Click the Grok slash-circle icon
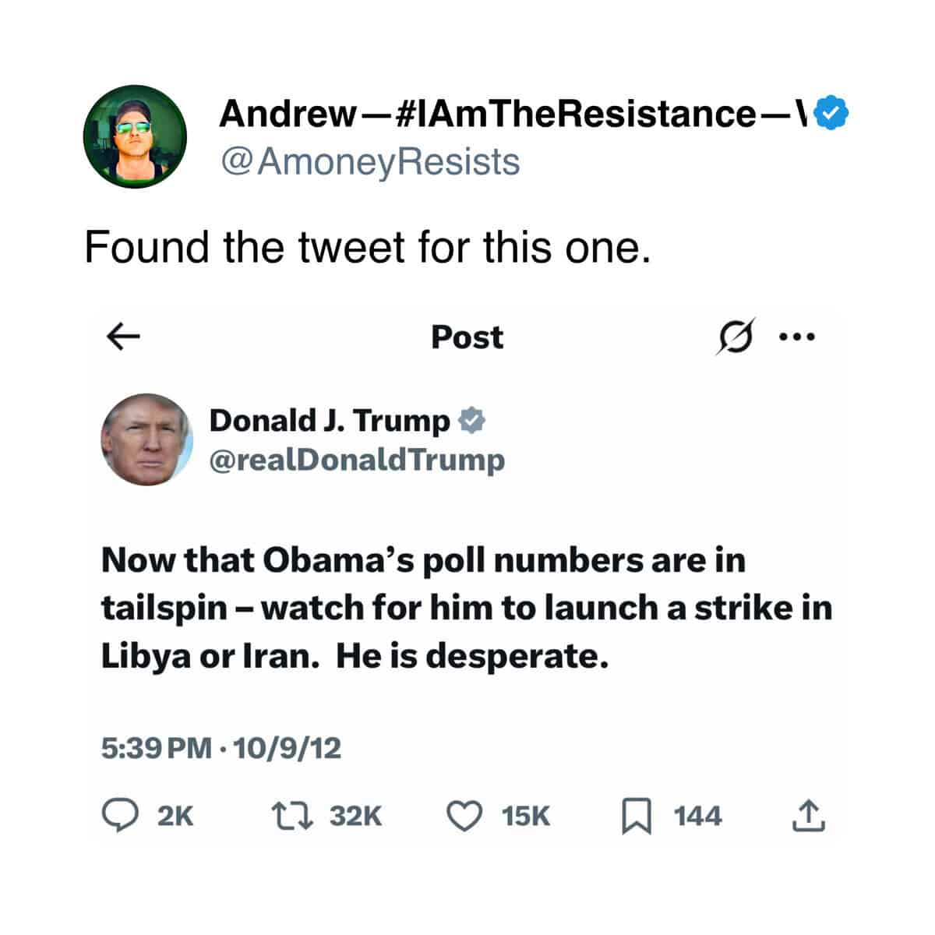 pos(735,338)
